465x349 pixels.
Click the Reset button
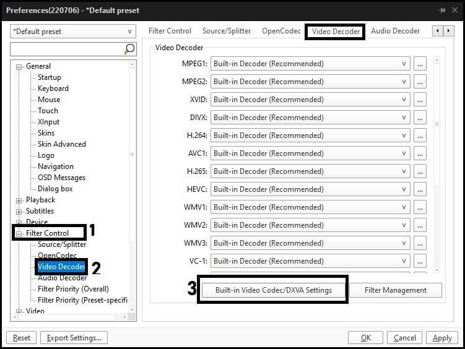pos(21,338)
